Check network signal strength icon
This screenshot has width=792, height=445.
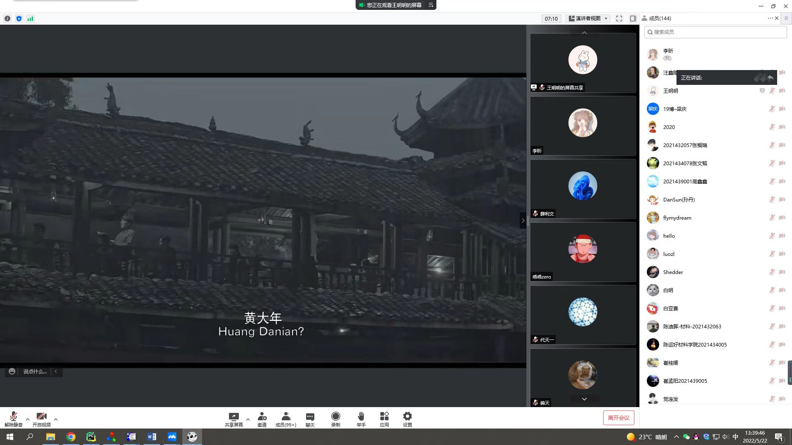(x=31, y=19)
